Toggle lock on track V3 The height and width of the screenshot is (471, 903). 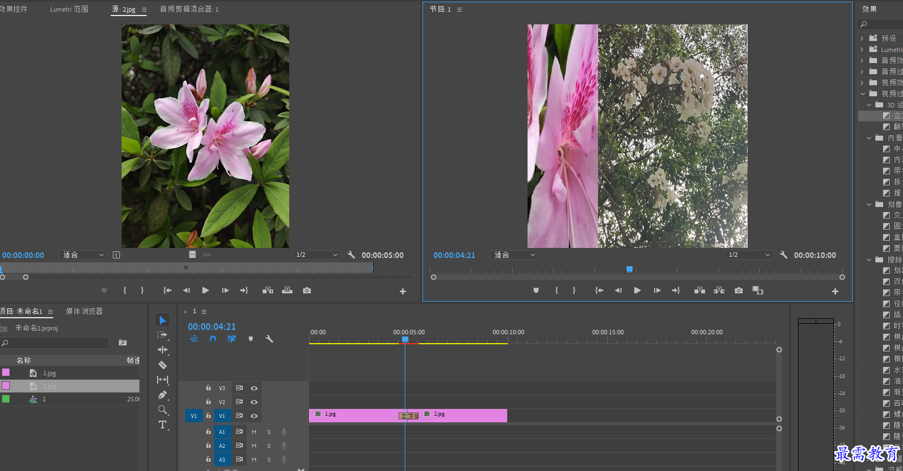[208, 388]
